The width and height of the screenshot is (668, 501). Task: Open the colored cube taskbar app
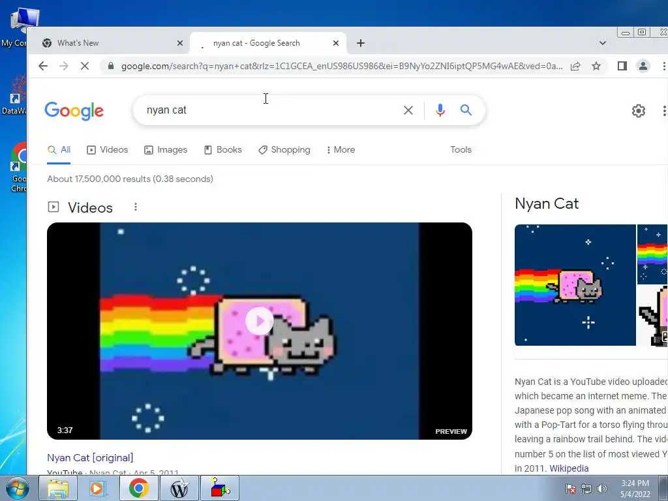[219, 488]
